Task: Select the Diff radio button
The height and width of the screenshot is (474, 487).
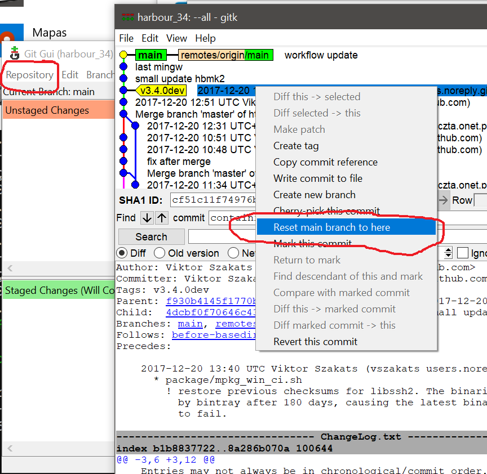Action: coord(122,253)
